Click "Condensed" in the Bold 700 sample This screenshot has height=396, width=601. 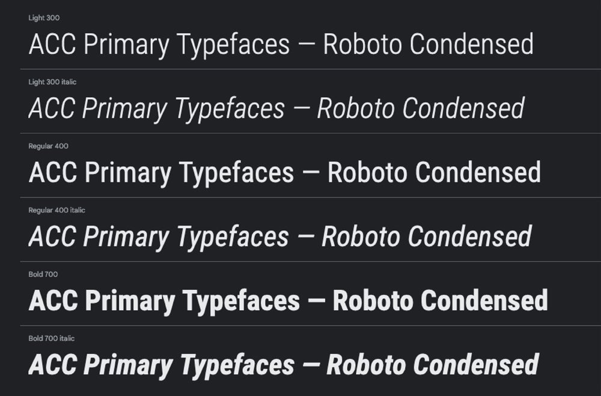coord(484,301)
